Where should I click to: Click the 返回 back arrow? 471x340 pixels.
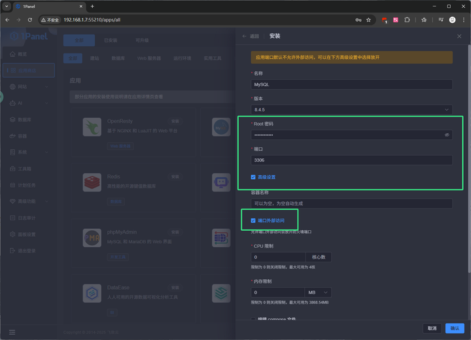[244, 36]
